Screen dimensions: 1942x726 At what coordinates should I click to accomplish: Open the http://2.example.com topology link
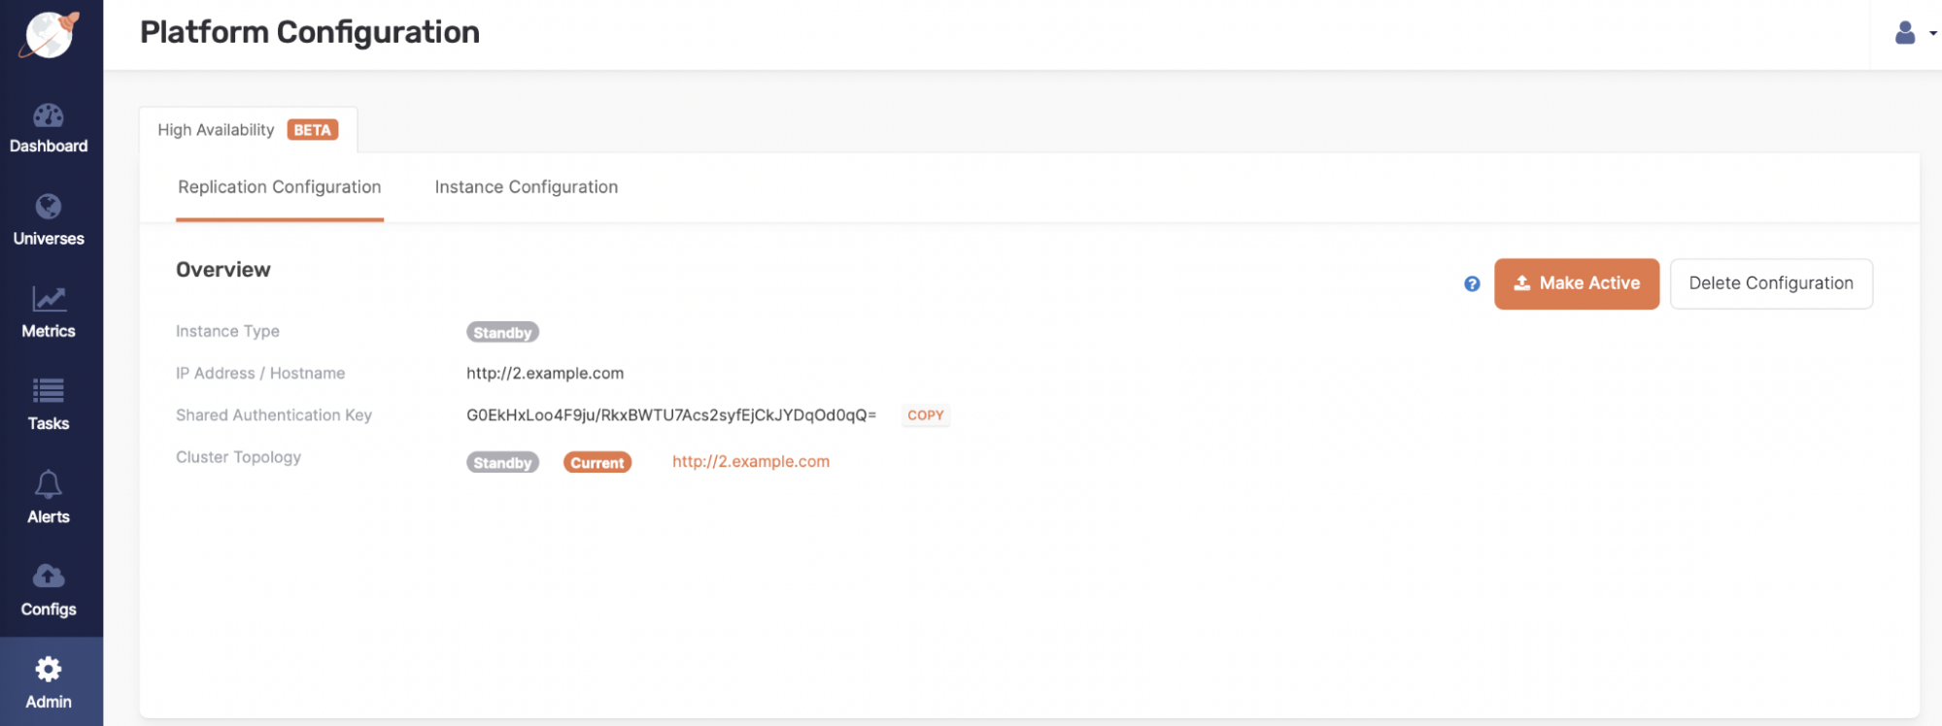pos(750,462)
